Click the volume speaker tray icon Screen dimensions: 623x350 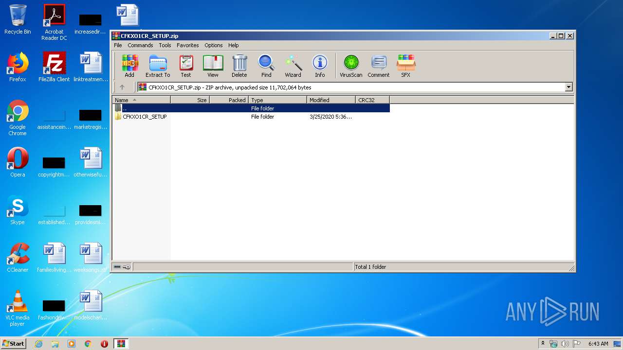point(565,344)
